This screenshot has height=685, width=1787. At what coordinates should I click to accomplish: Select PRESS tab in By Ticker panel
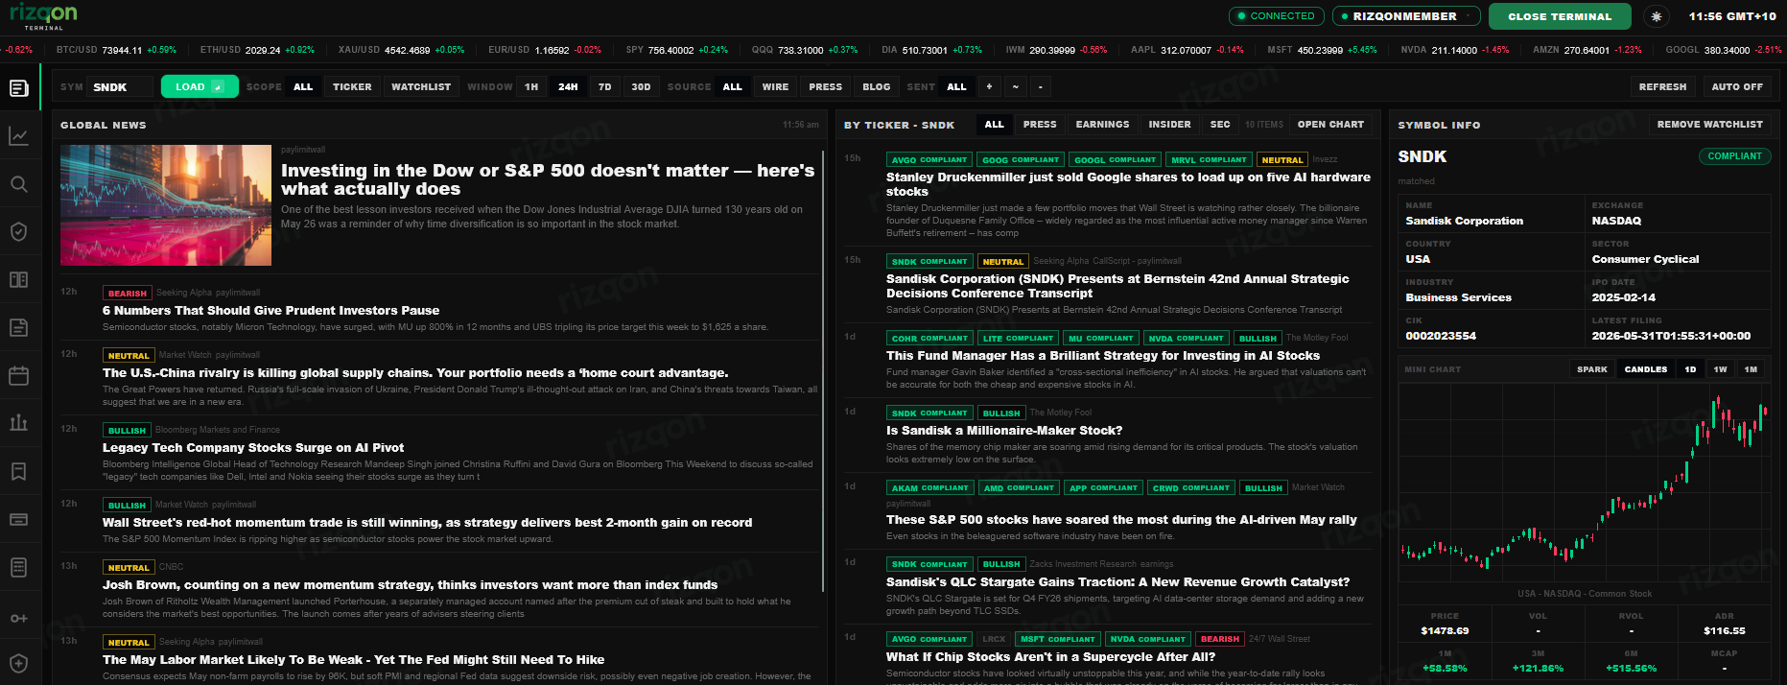point(1040,125)
